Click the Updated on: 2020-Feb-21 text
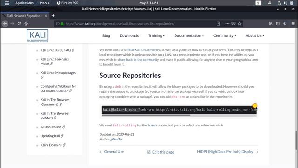Image resolution: width=298 pixels, height=168 pixels. point(117,134)
